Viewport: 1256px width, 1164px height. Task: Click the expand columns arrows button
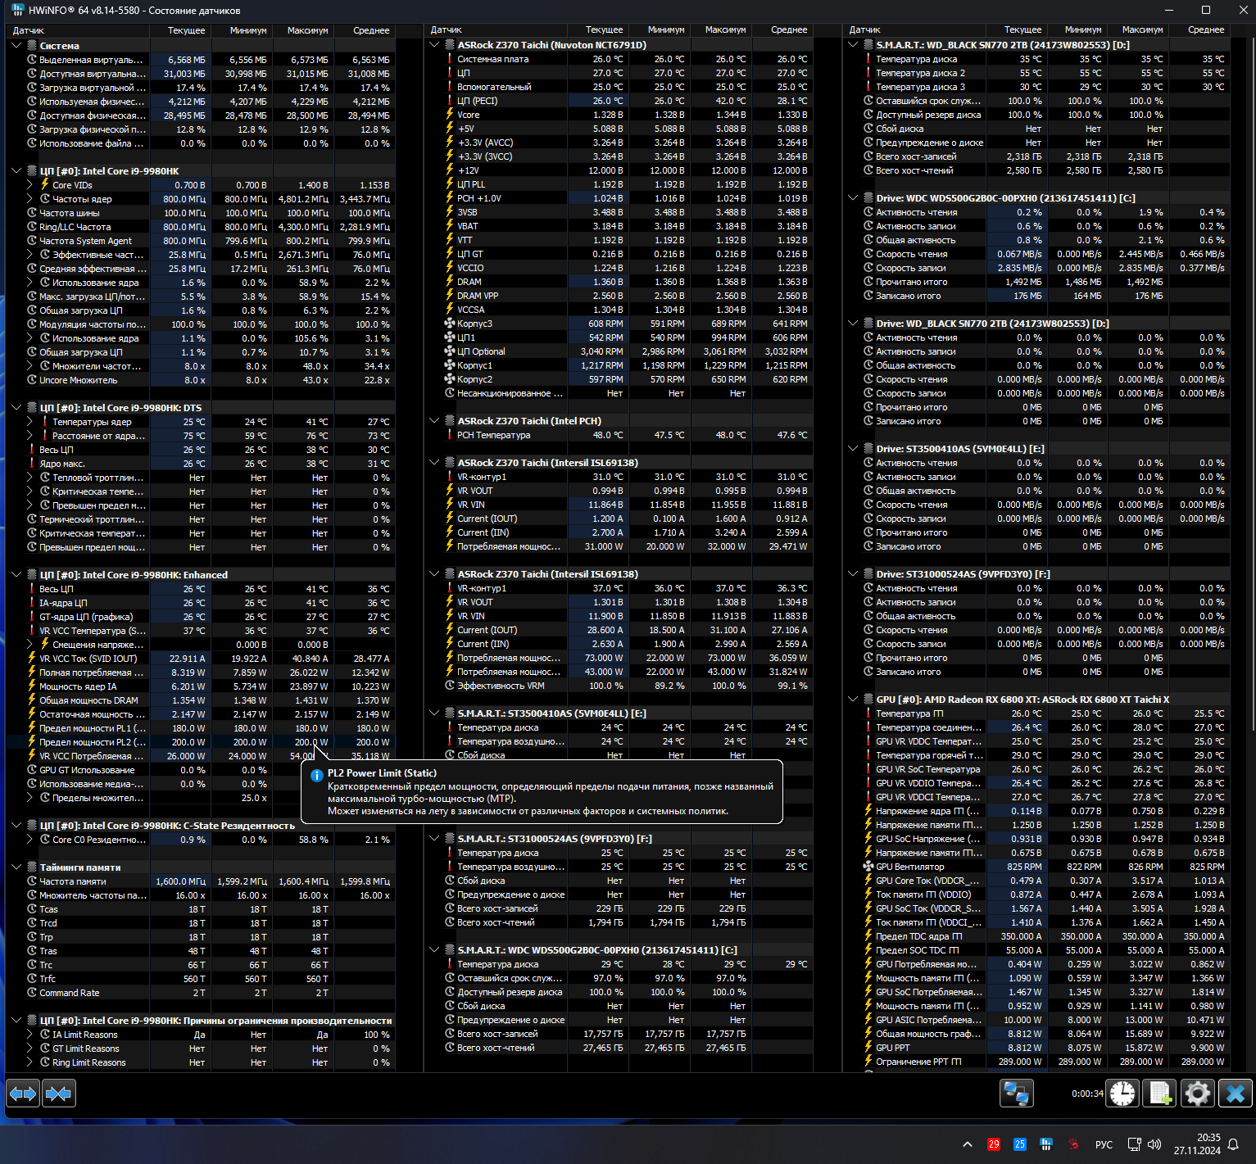point(23,1094)
